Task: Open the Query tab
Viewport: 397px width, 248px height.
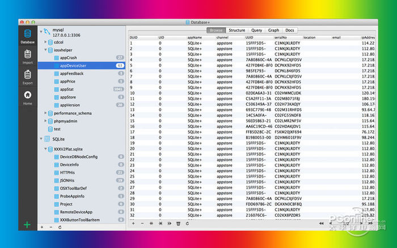Action: point(256,30)
